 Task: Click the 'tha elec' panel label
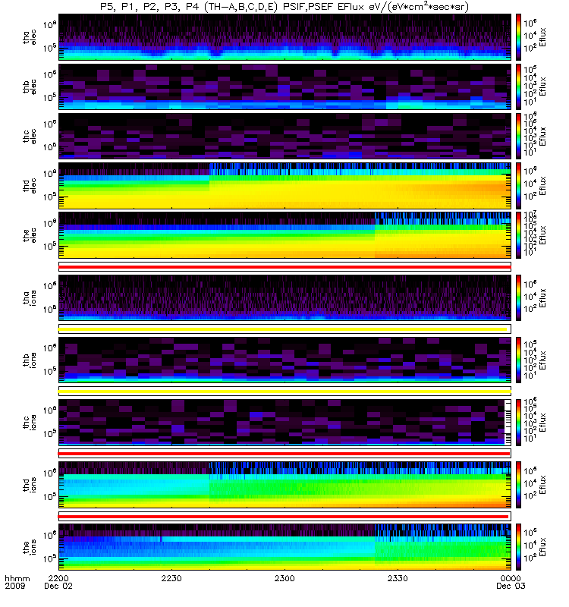(x=30, y=37)
